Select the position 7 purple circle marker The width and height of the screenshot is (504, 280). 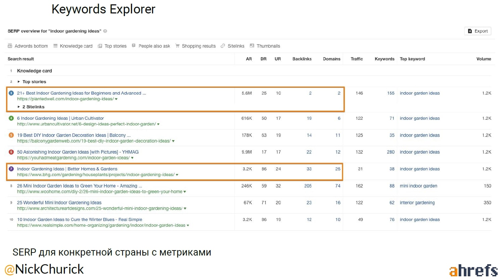11,169
